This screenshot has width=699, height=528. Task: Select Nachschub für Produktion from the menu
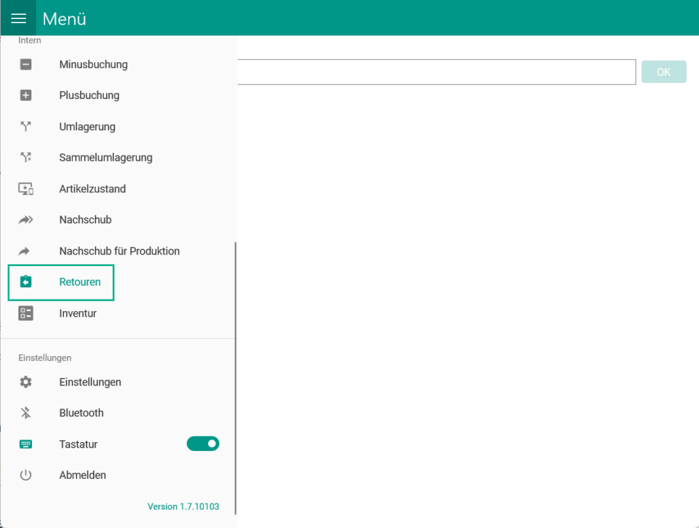pos(119,251)
